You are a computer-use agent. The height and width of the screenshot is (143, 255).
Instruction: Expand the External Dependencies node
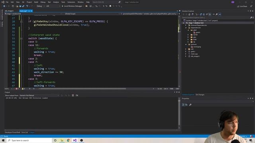186,25
